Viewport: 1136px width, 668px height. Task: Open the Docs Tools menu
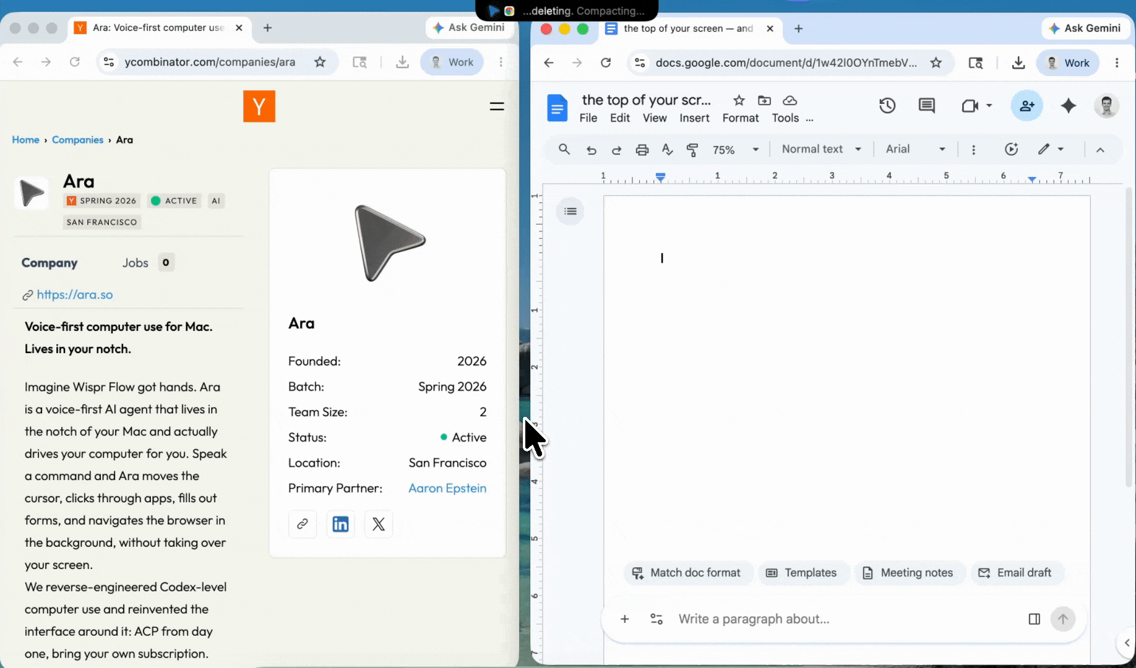(x=785, y=118)
